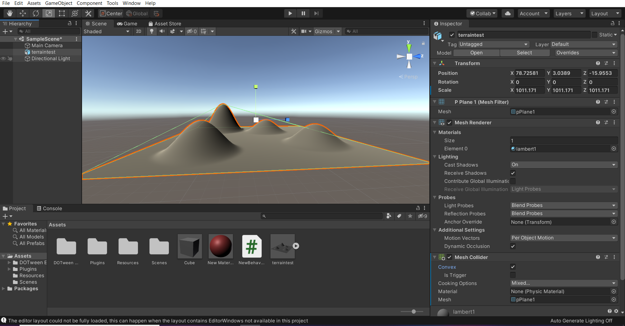Toggle scene grid visibility icon
Image resolution: width=625 pixels, height=326 pixels.
[x=203, y=31]
